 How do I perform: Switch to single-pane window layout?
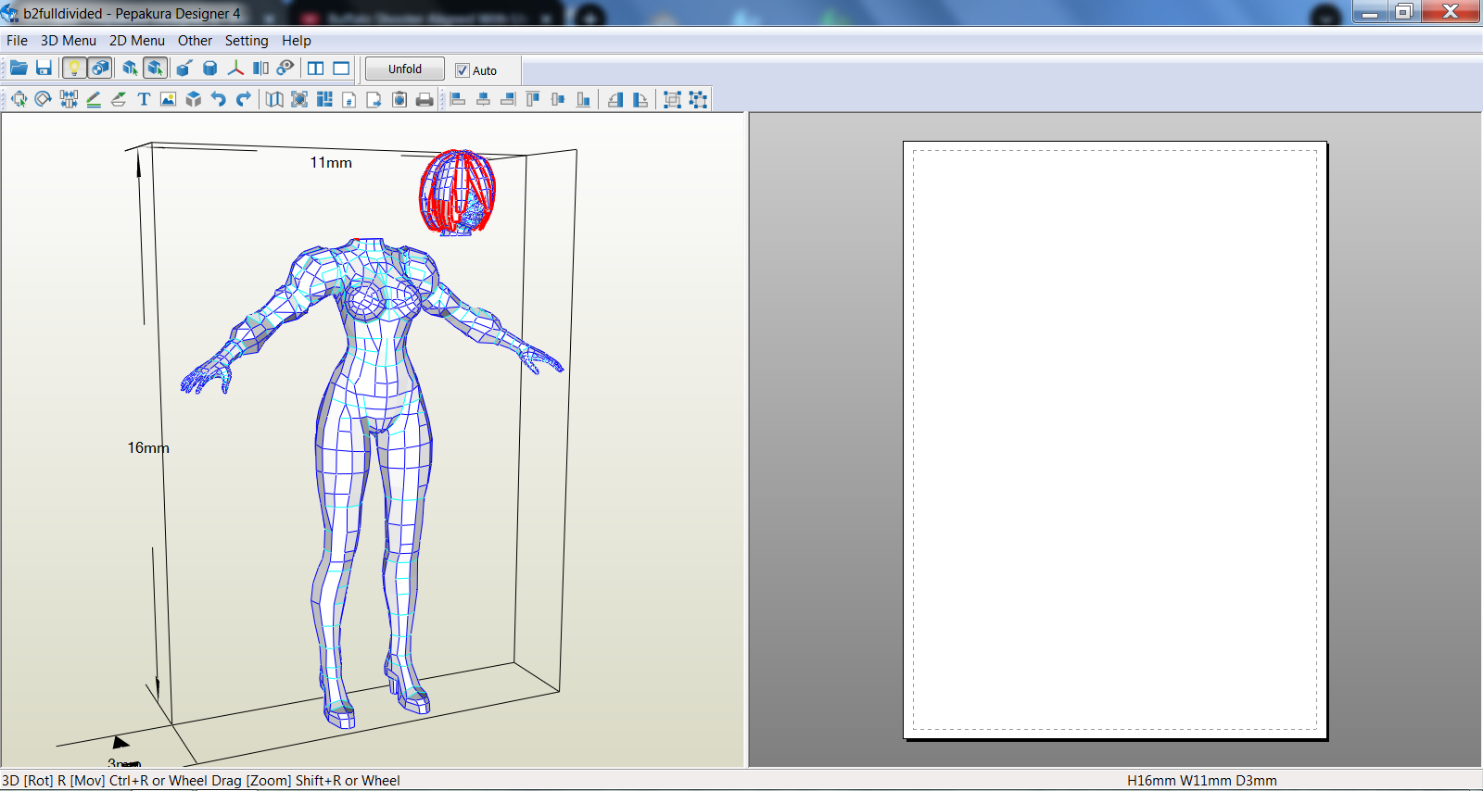[341, 69]
